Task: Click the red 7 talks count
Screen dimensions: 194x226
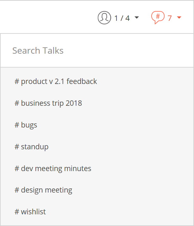Action: (x=170, y=18)
